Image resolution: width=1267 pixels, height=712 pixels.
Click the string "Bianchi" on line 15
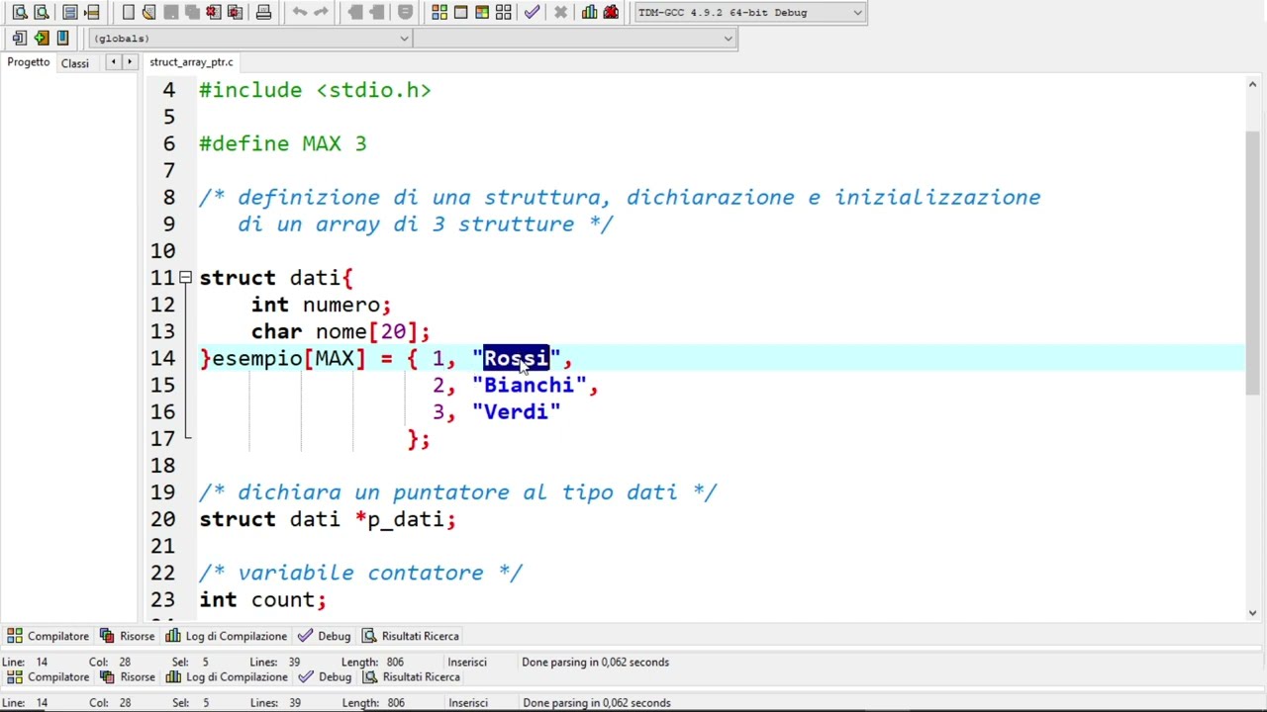click(x=529, y=386)
